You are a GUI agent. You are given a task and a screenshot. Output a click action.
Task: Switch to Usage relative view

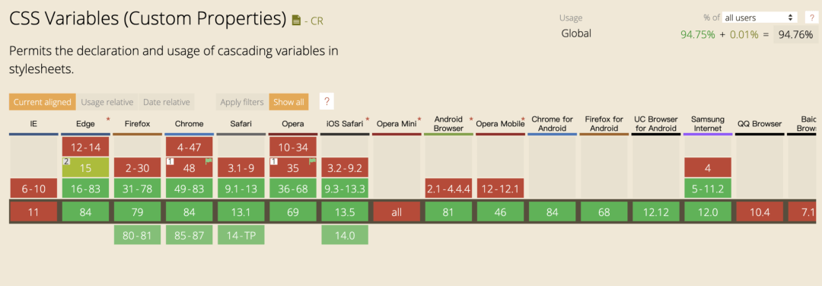pyautogui.click(x=107, y=102)
